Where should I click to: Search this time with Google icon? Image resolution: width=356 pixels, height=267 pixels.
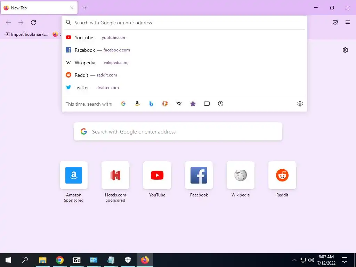click(x=123, y=104)
